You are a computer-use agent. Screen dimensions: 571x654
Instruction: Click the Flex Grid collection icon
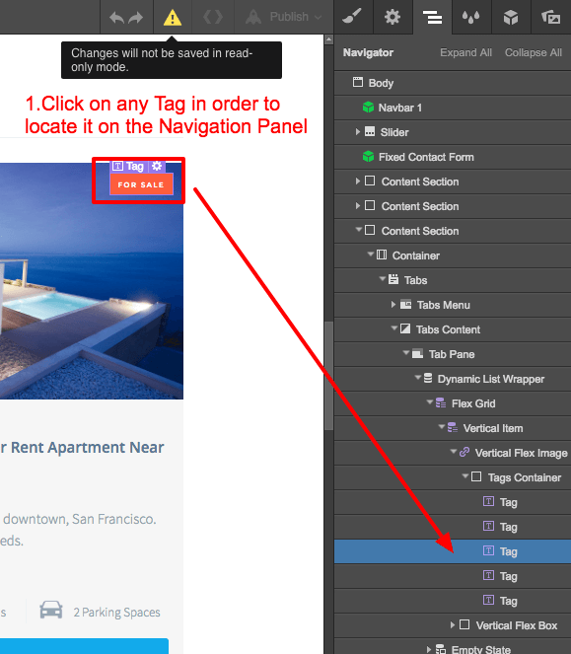coord(441,402)
